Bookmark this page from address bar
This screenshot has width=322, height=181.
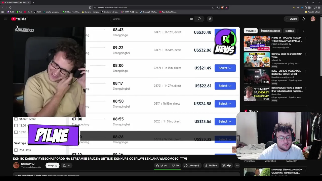[x=90, y=8]
